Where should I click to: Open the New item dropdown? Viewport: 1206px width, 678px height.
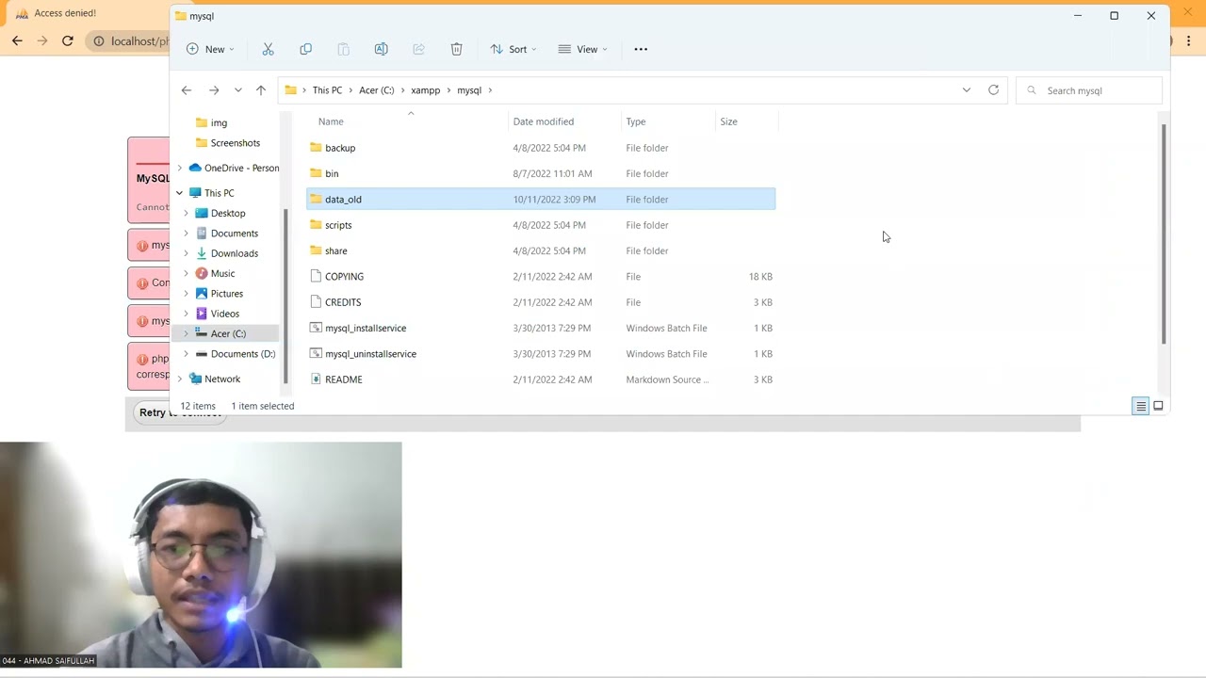tap(210, 49)
